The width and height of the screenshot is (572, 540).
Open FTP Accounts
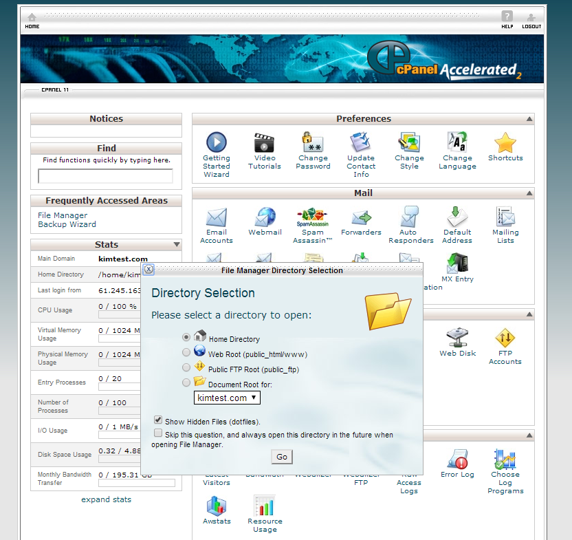[x=505, y=337]
